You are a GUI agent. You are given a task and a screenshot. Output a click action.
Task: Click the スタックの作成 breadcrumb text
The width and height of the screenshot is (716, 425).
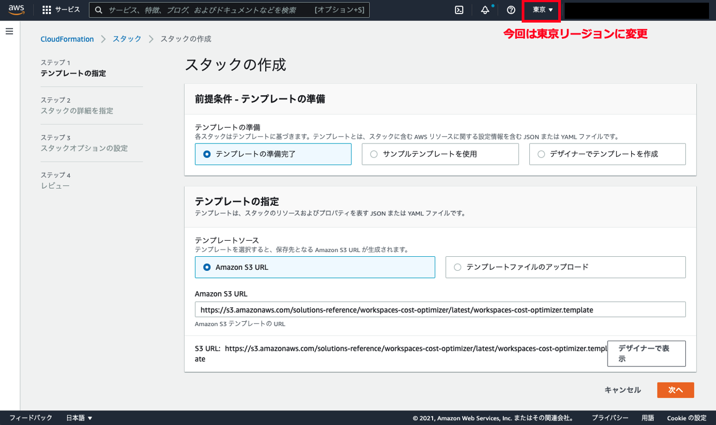[186, 39]
